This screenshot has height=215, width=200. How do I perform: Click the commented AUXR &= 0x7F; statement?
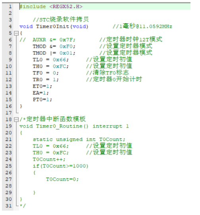pos(48,40)
